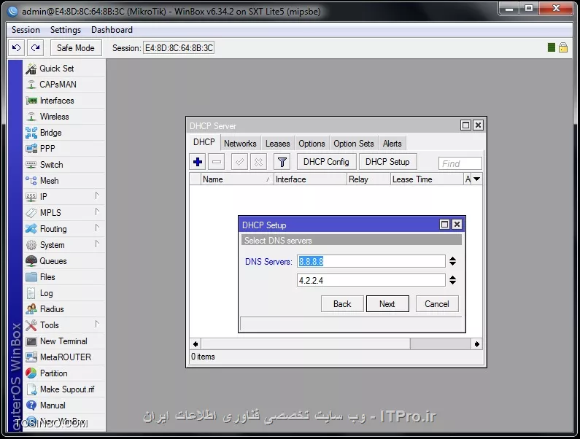Click the first DNS Servers field 8.8.8.8
Screen dimensions: 580x439
(x=371, y=261)
